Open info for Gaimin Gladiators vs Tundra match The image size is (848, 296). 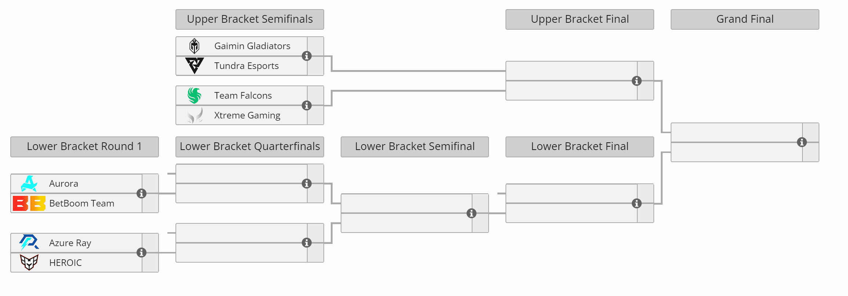click(307, 56)
